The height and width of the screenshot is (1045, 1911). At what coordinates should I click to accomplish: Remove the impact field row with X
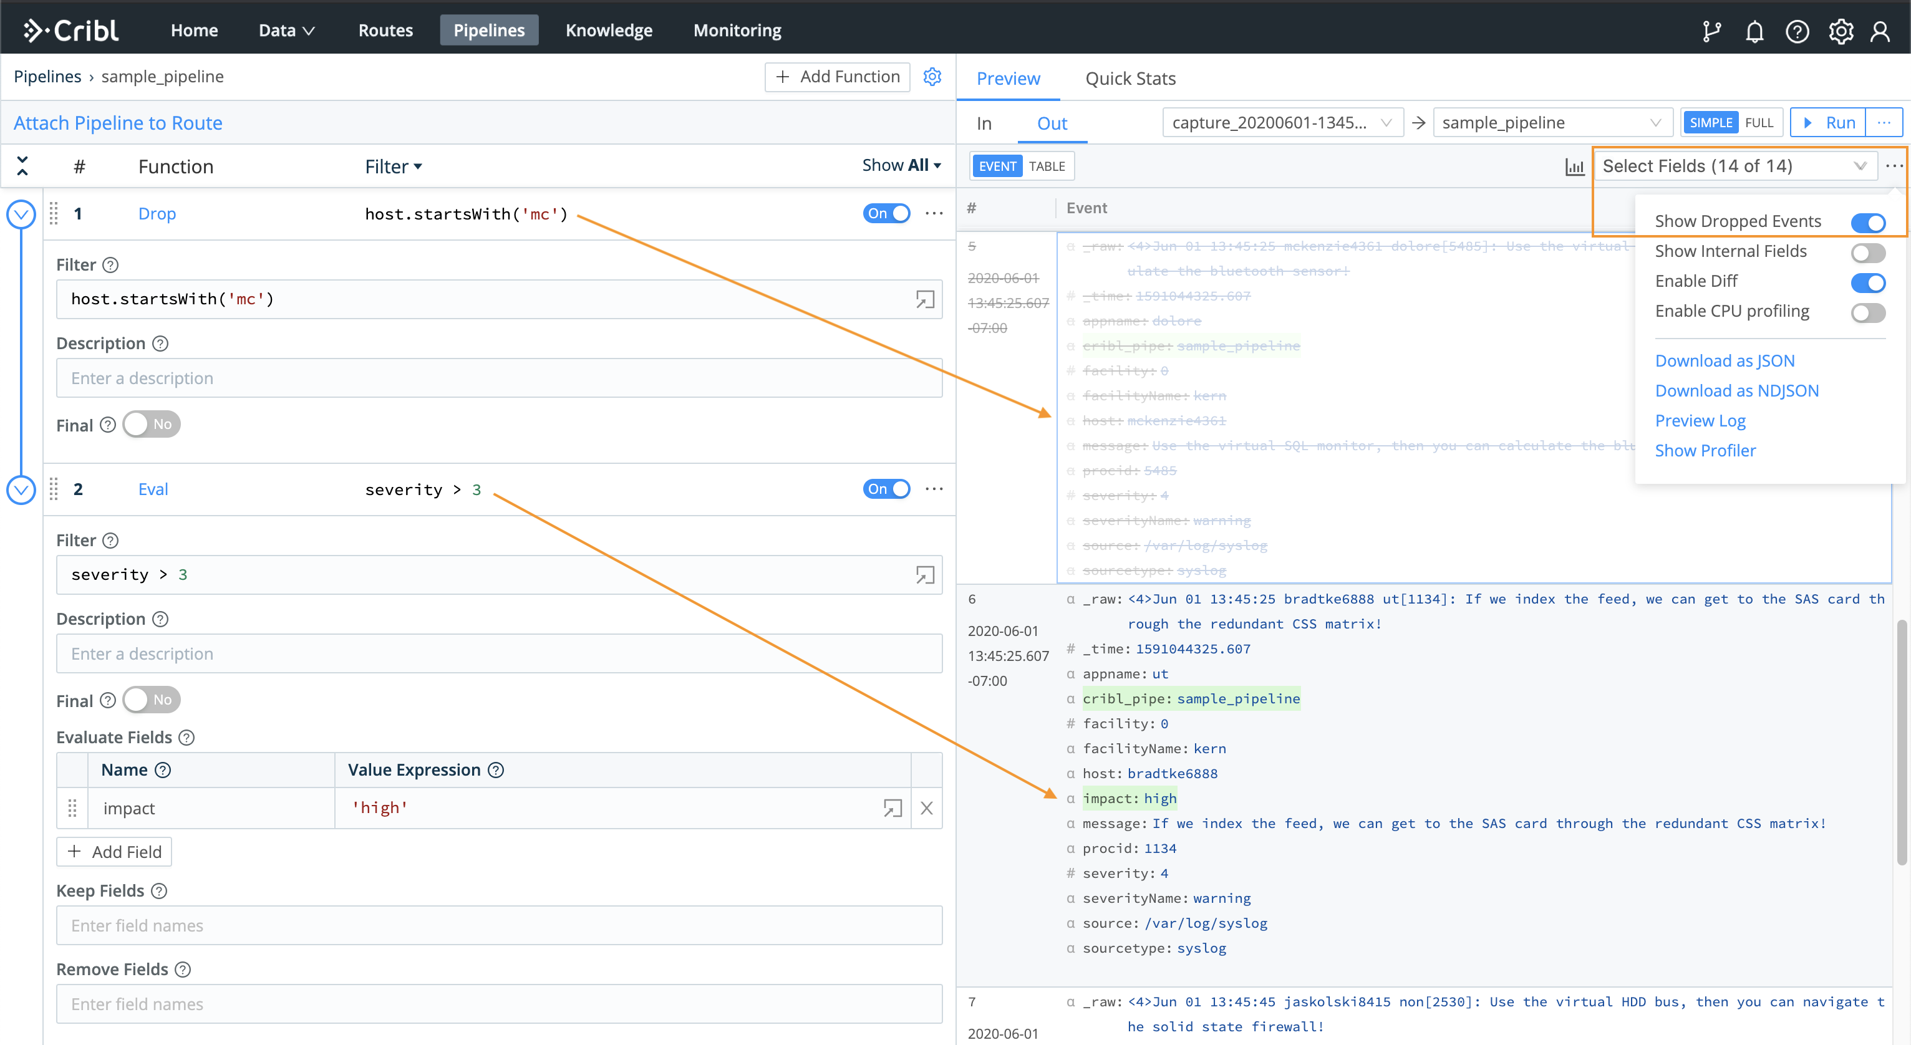tap(927, 809)
